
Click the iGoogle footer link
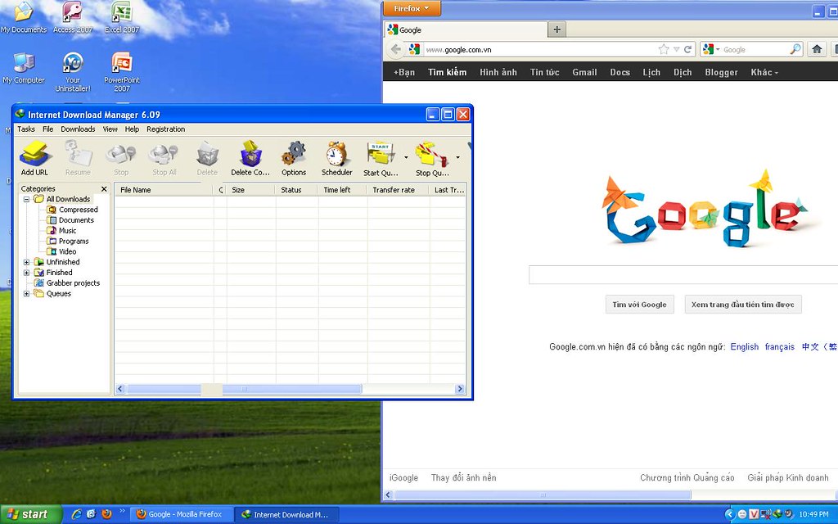(x=403, y=478)
